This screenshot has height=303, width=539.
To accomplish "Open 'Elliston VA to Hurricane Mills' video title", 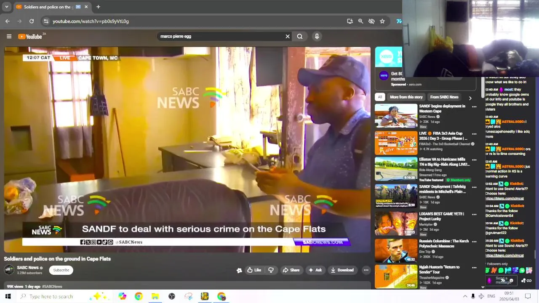I will [x=444, y=162].
